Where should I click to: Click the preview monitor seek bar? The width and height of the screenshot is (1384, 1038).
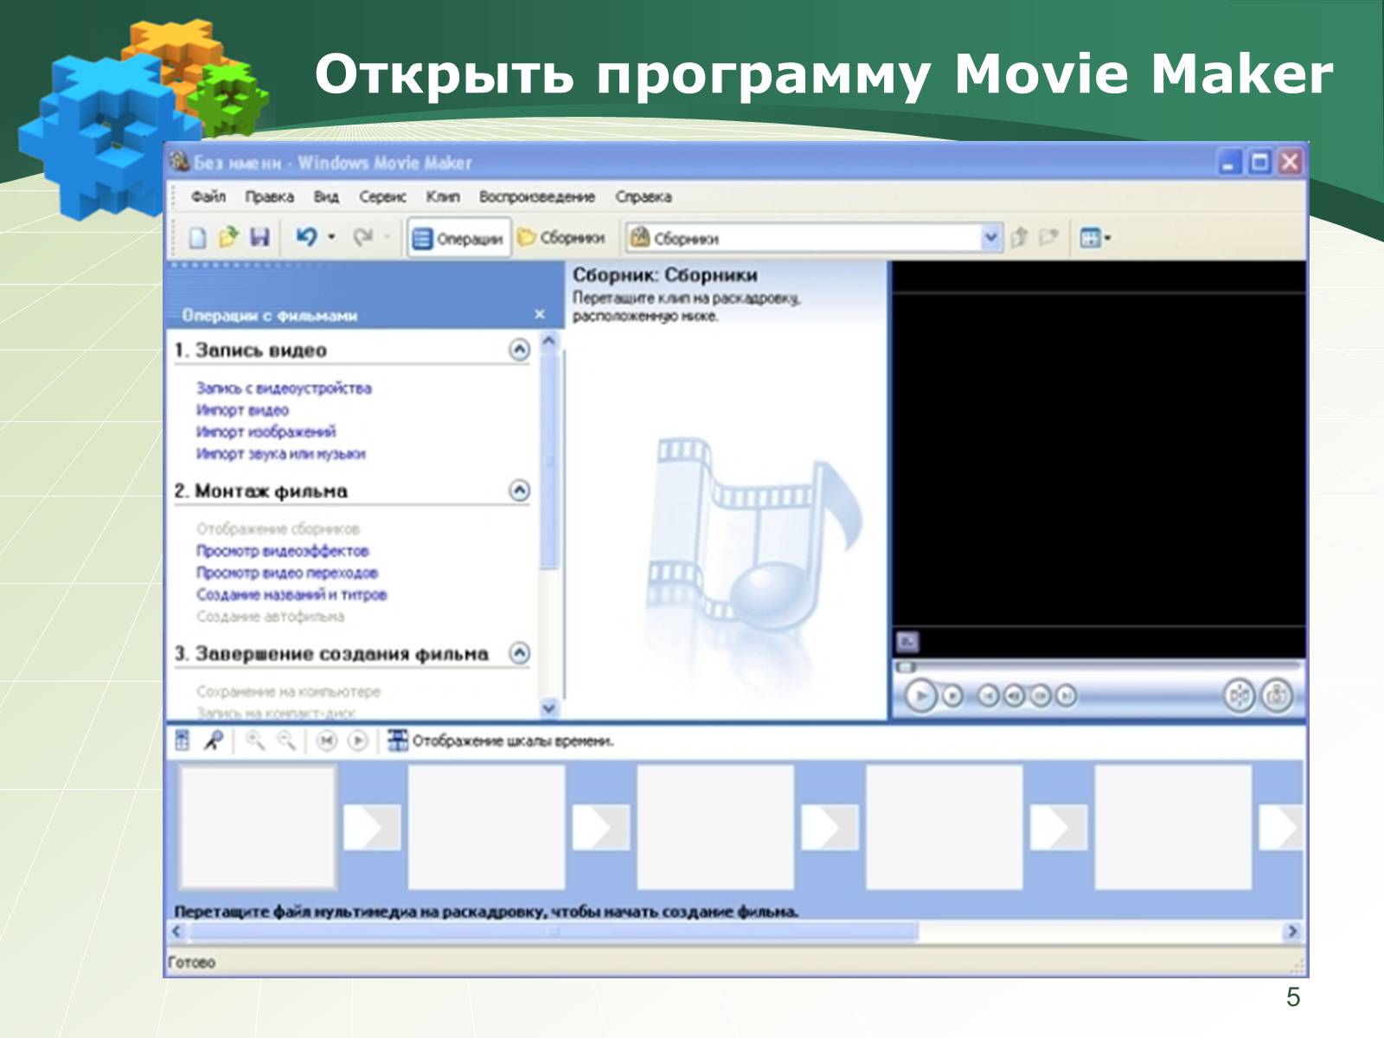tap(1099, 667)
